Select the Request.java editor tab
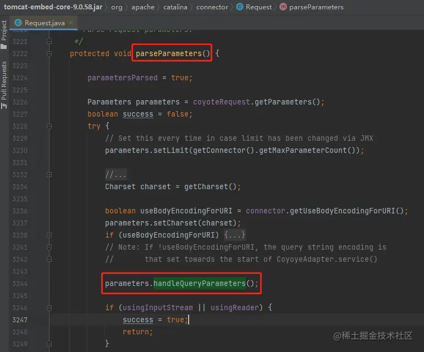This screenshot has width=424, height=352. 45,23
